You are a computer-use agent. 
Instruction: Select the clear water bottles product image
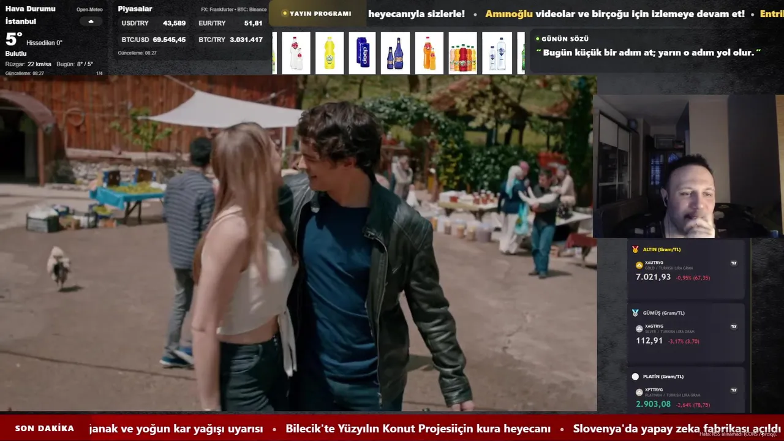(497, 53)
